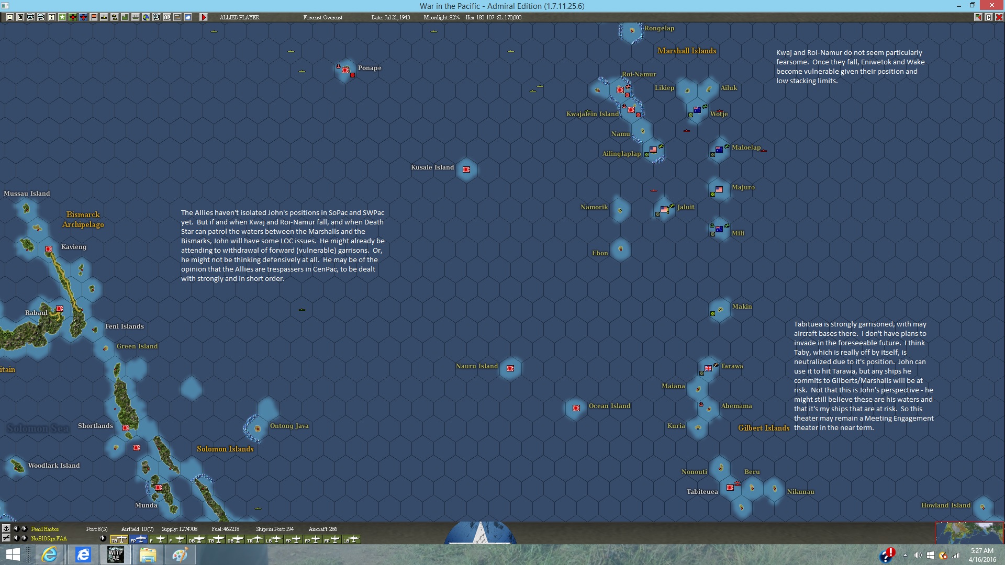Select the base flag at Maloelap
The height and width of the screenshot is (565, 1005).
point(719,150)
